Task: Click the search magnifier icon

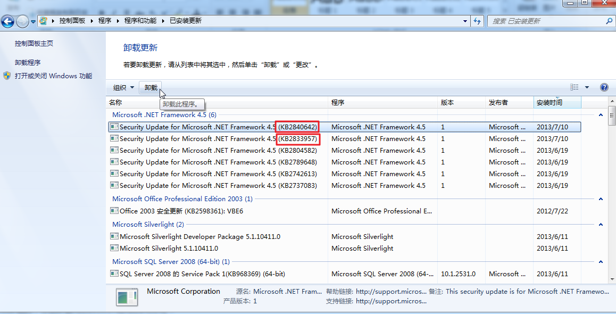Action: click(x=609, y=21)
